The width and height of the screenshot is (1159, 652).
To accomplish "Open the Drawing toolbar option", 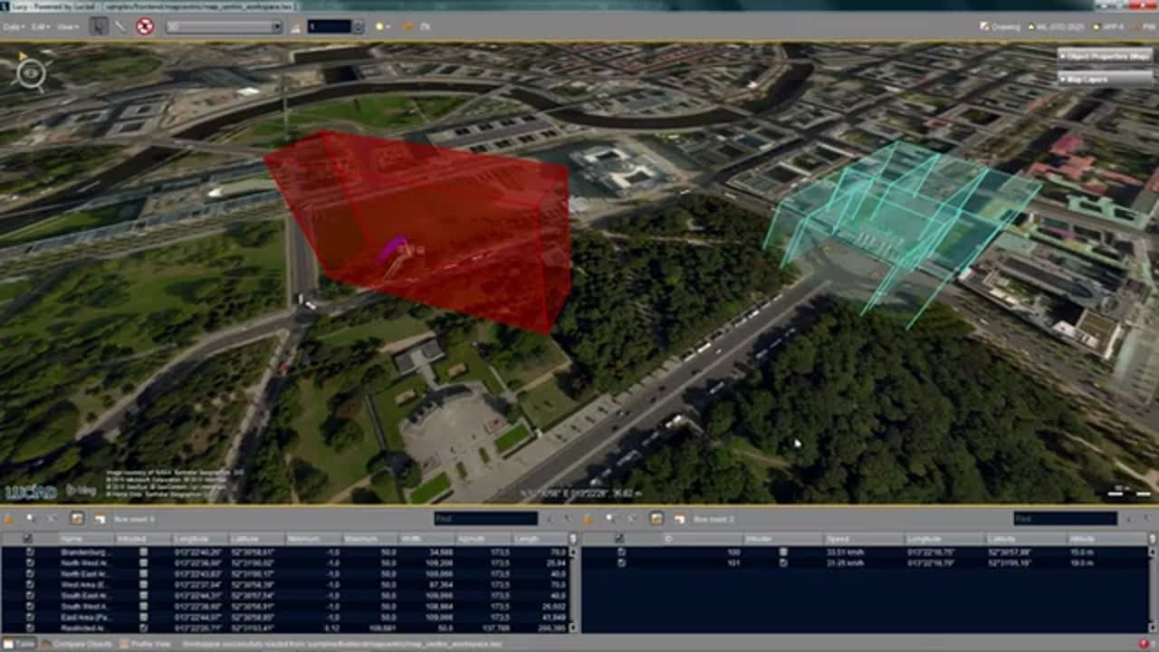I will 1000,27.
